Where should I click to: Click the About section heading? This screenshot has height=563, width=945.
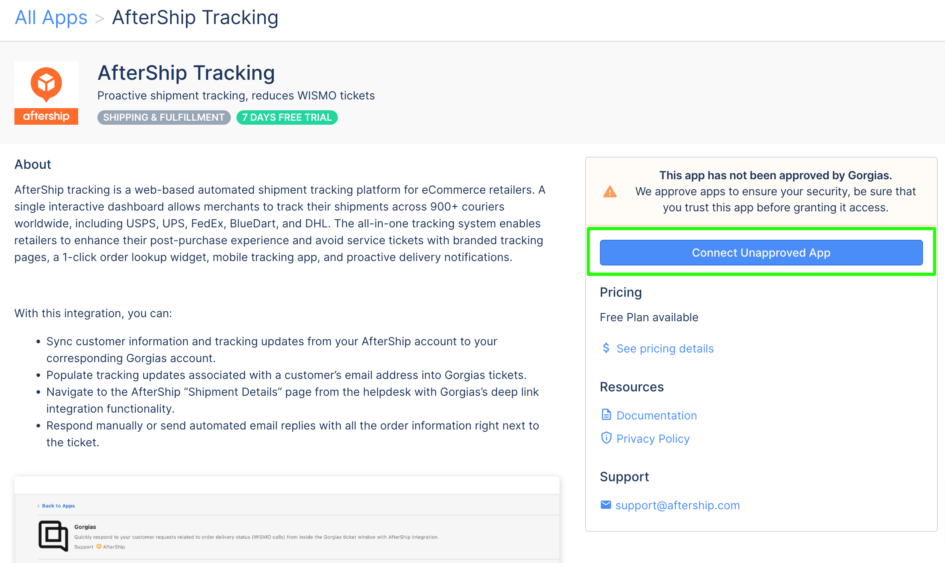click(33, 164)
